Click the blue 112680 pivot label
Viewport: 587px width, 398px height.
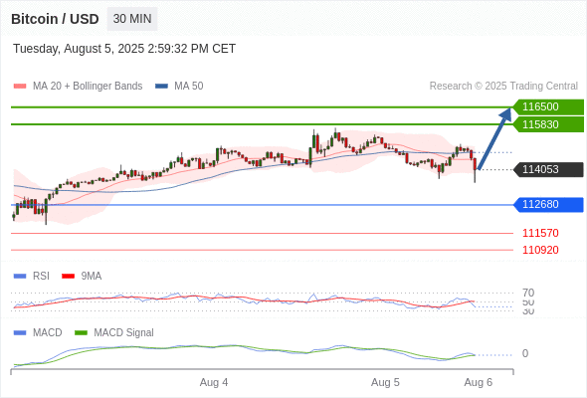coord(548,204)
